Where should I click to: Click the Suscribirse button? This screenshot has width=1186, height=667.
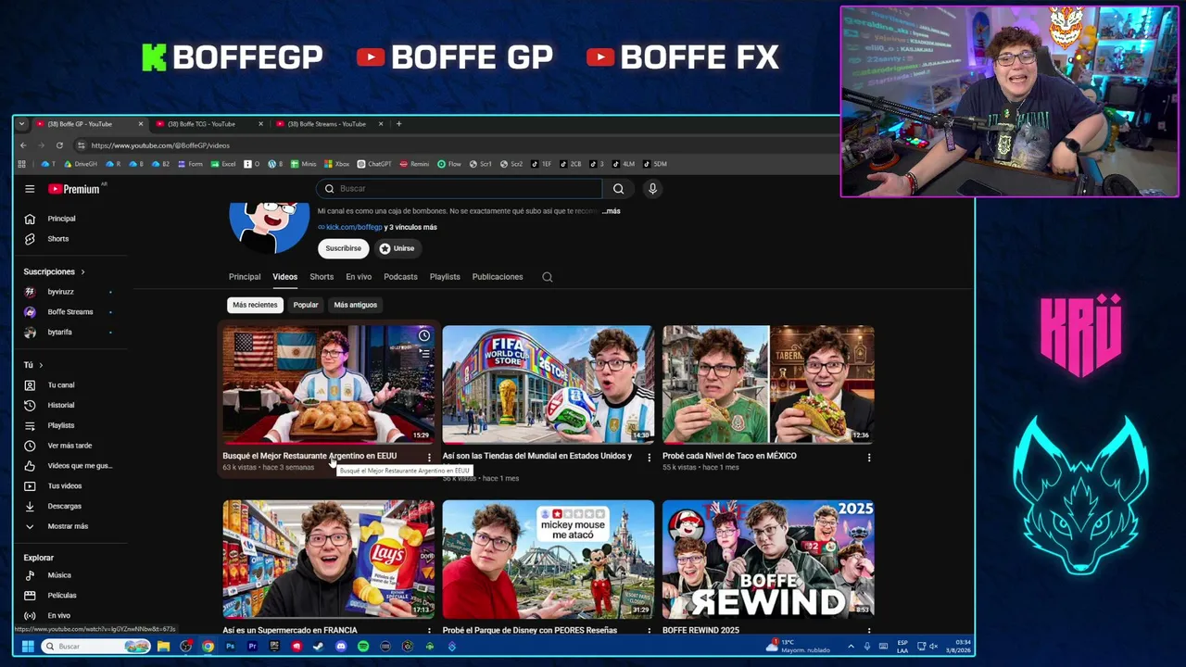(x=343, y=248)
